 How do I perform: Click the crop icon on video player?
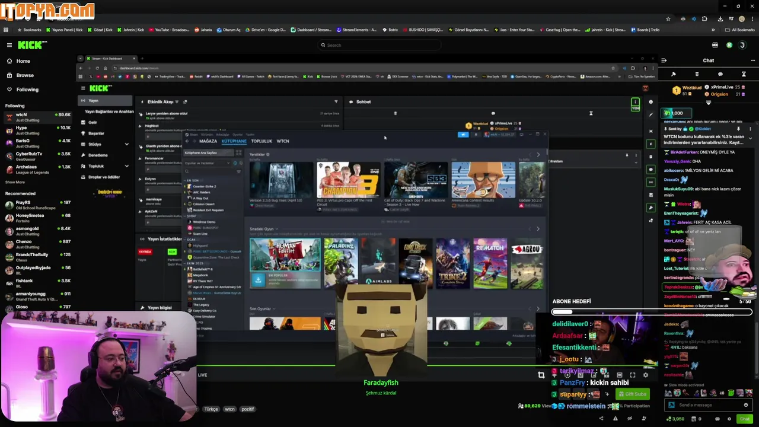[541, 375]
